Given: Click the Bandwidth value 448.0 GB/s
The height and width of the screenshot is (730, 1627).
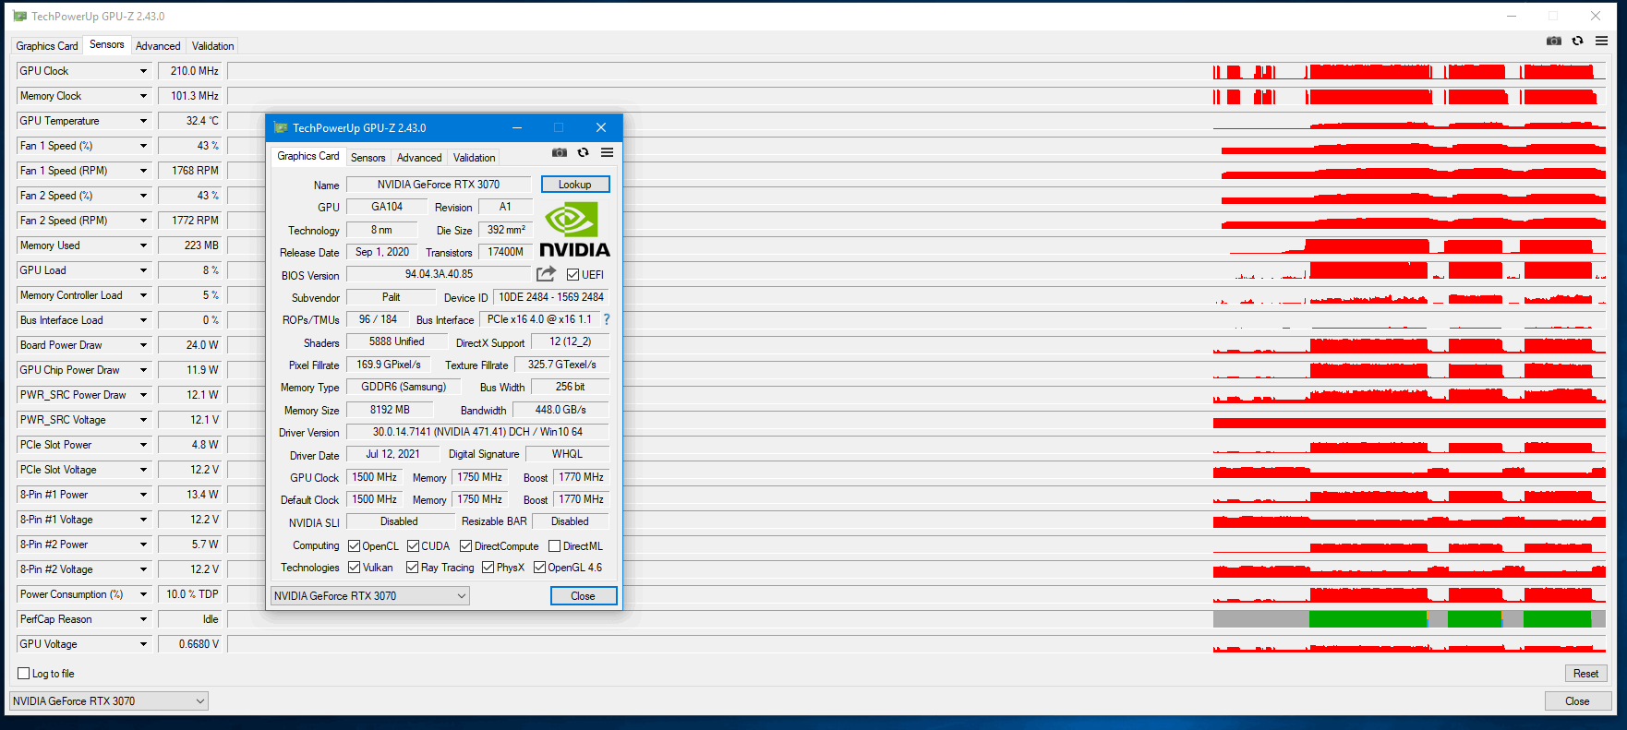Looking at the screenshot, I should 560,410.
